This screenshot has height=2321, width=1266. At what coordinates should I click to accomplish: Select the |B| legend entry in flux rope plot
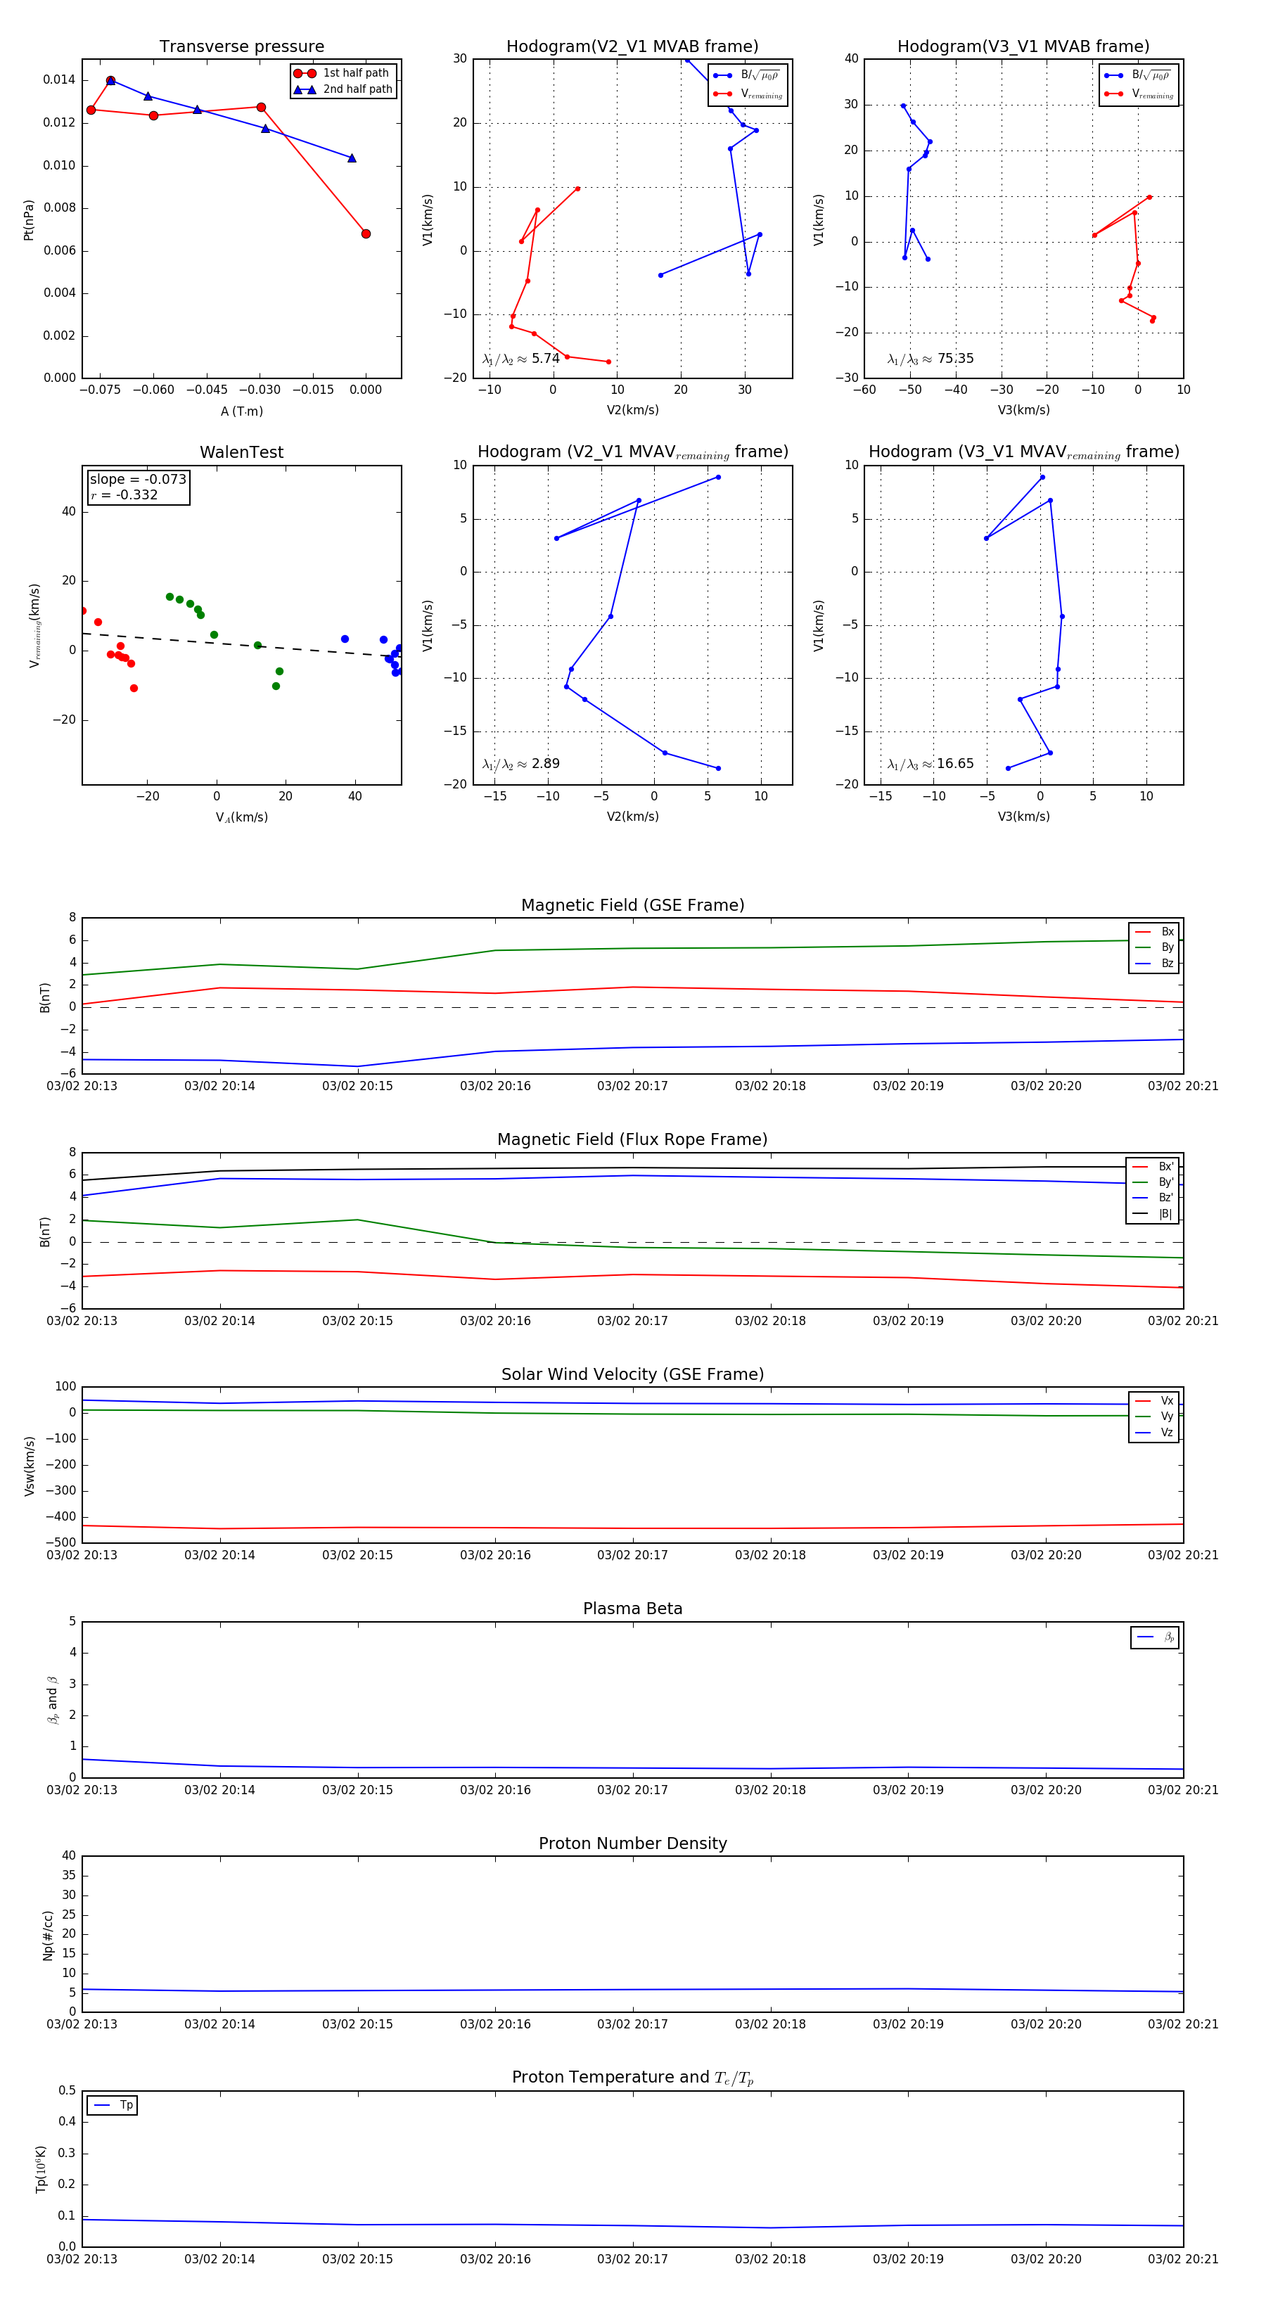(1153, 1214)
